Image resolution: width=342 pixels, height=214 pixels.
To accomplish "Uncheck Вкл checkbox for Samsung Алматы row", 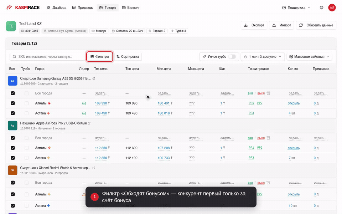I will [13, 103].
